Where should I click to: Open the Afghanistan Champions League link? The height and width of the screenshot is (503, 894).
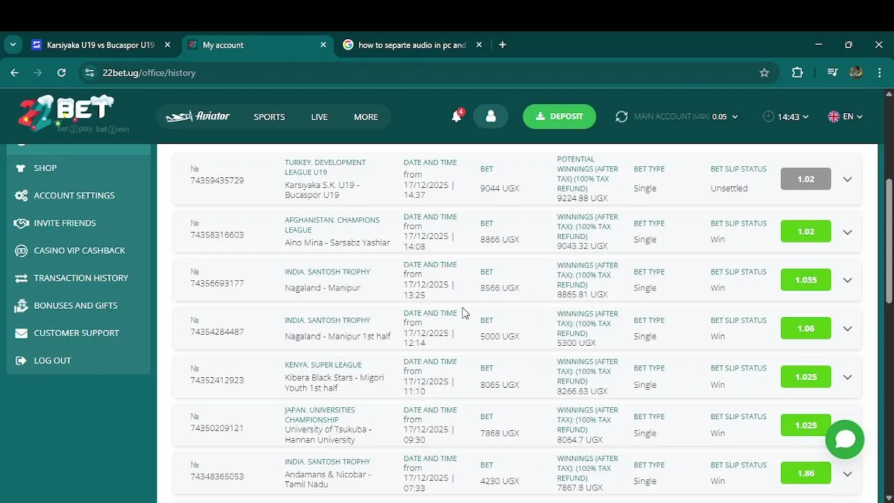click(332, 225)
